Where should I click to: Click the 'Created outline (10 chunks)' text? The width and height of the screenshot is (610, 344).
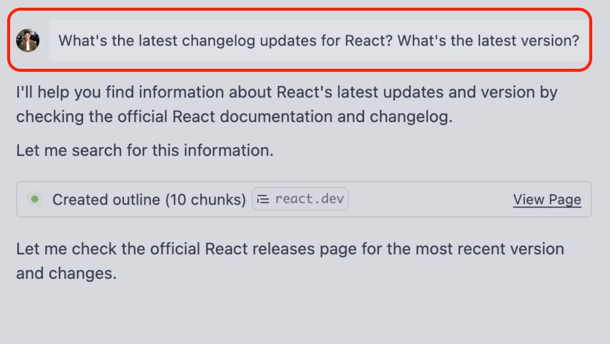point(149,199)
